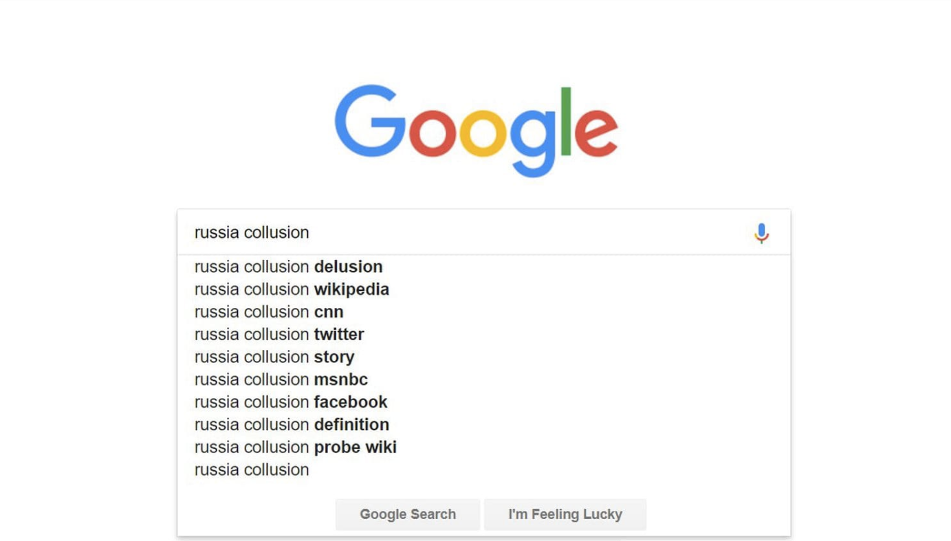Click the yellow letter o in the Google logo
The height and width of the screenshot is (541, 951).
[482, 132]
